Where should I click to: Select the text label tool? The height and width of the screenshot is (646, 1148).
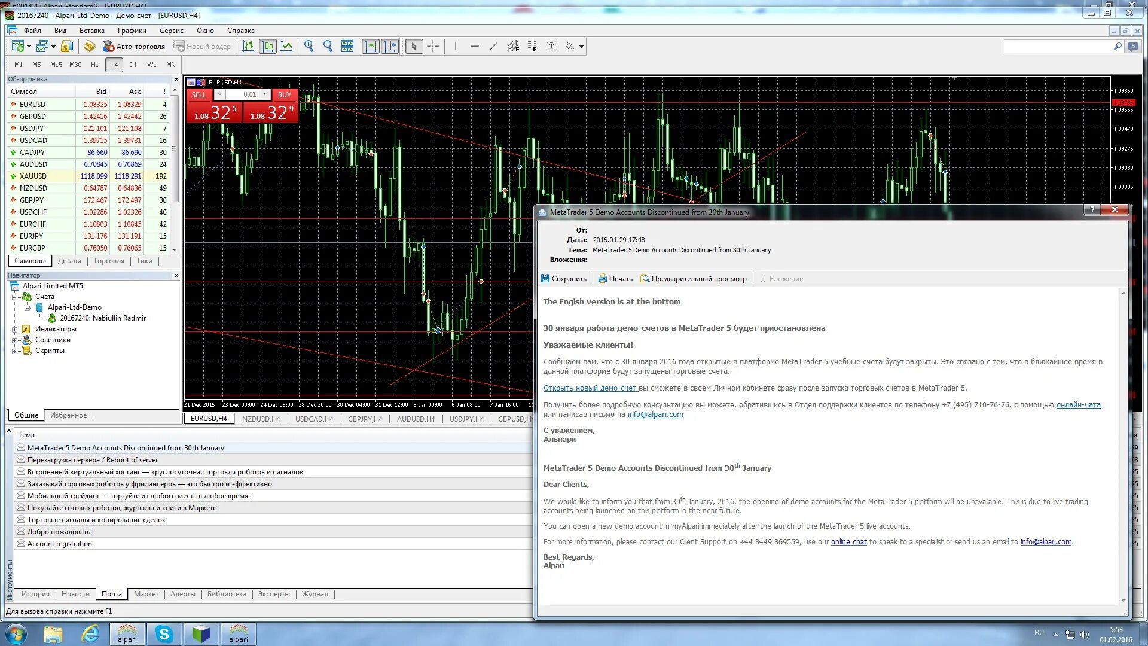tap(551, 46)
